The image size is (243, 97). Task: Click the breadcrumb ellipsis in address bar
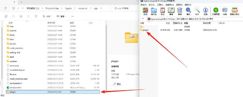coord(23,8)
